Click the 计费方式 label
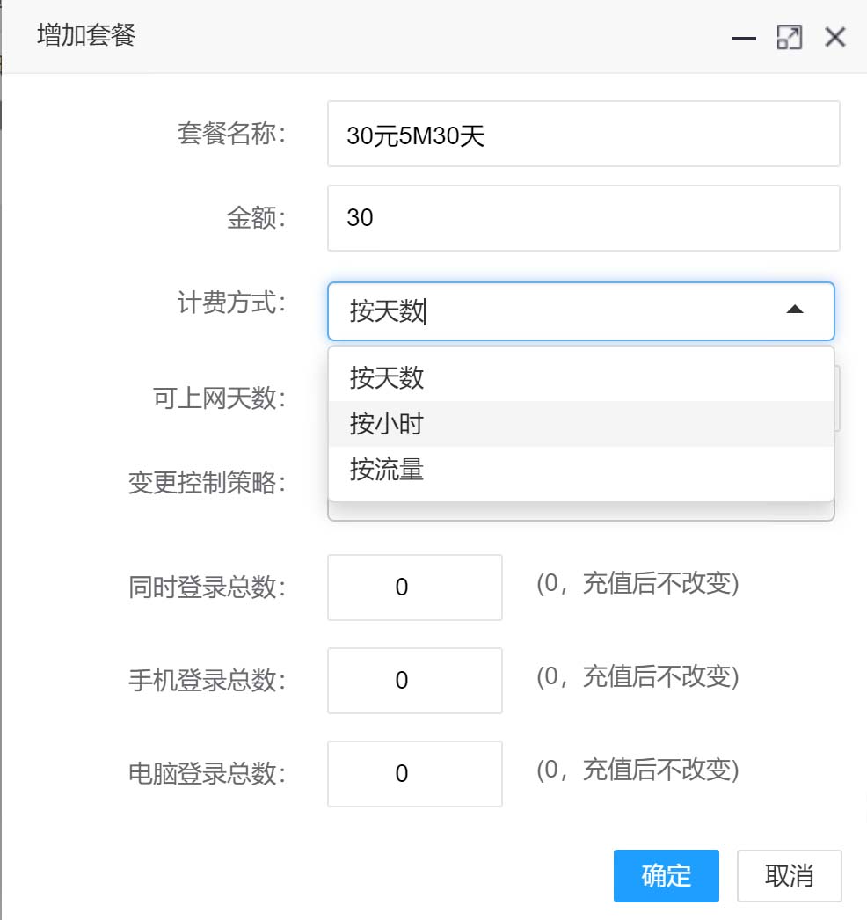The image size is (867, 920). click(x=232, y=304)
